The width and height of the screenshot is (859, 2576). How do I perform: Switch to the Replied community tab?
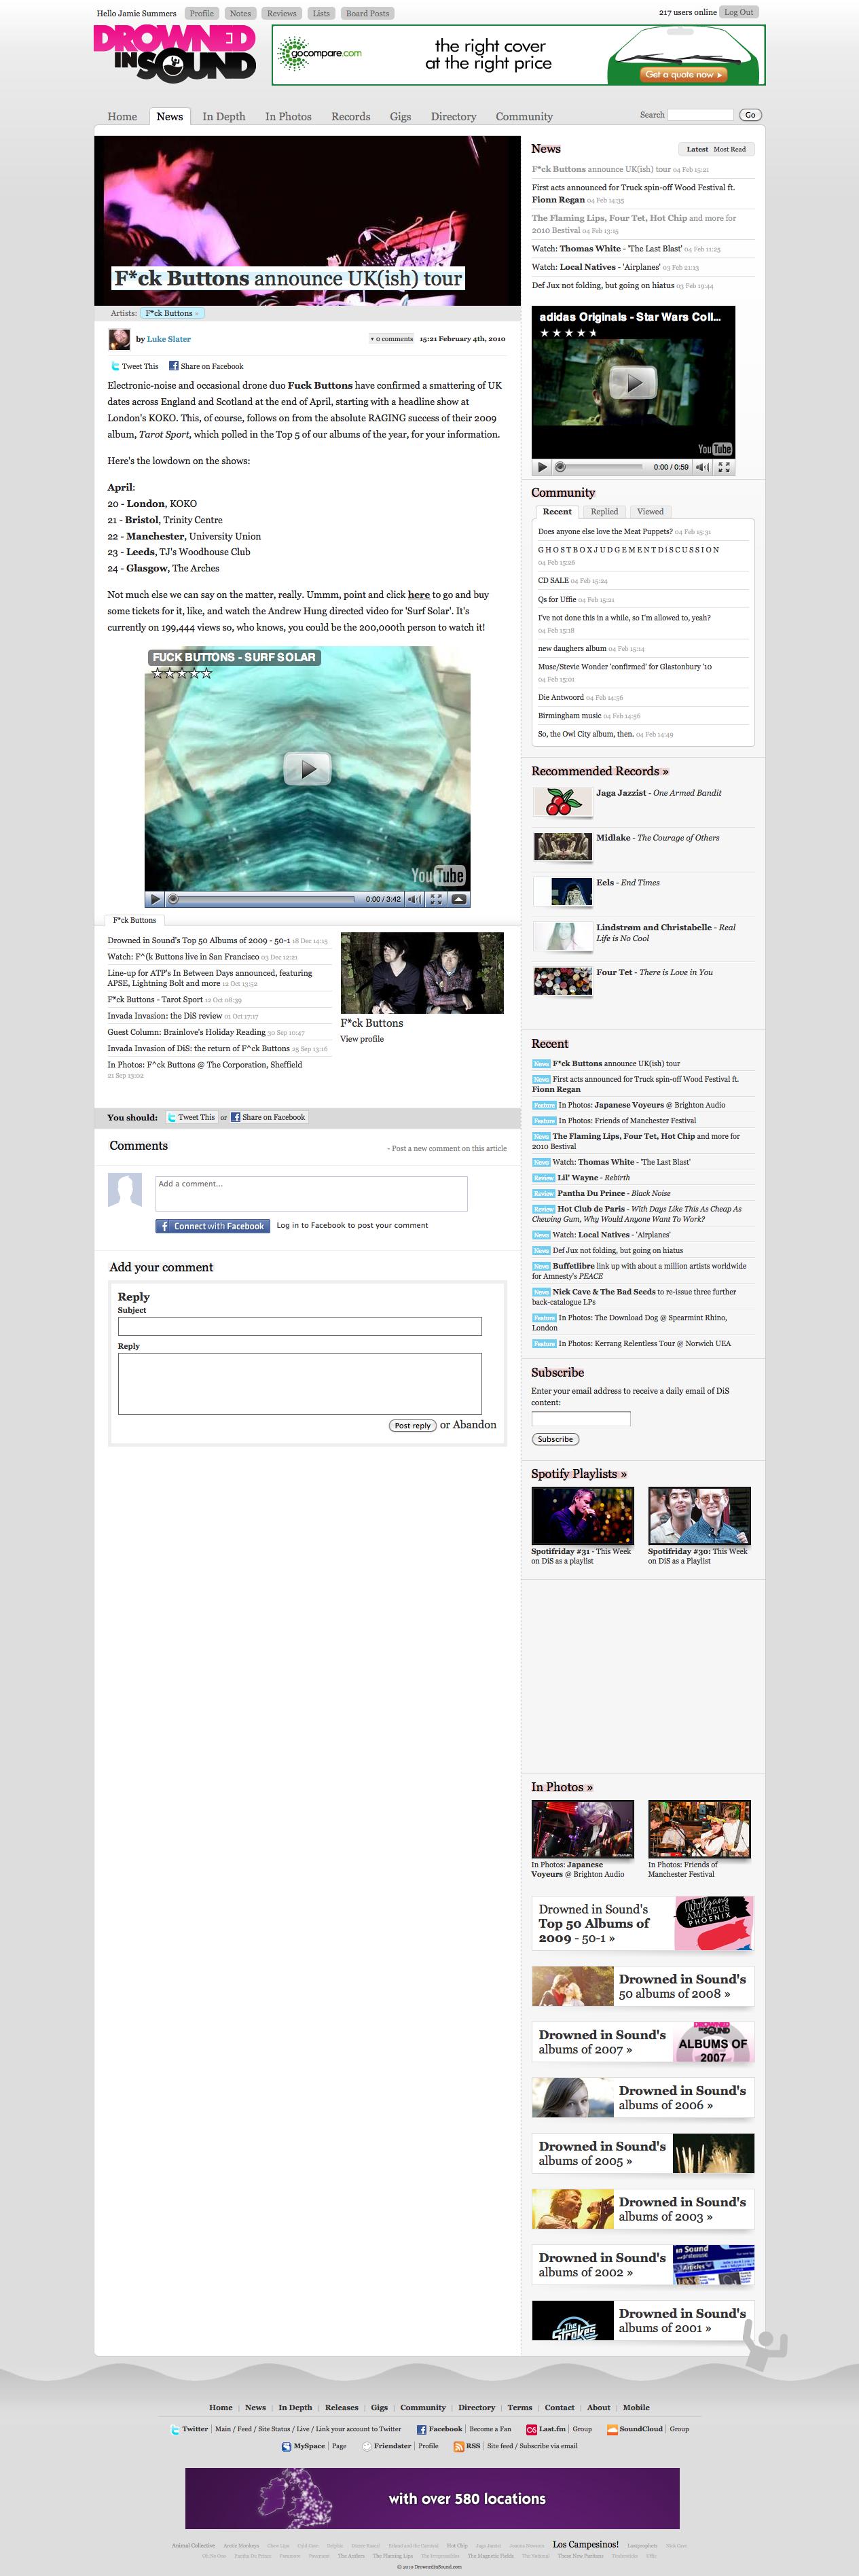604,512
